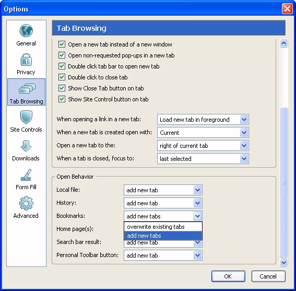Image resolution: width=296 pixels, height=291 pixels.
Task: Choose overwrite existing tabs option
Action: tap(163, 227)
